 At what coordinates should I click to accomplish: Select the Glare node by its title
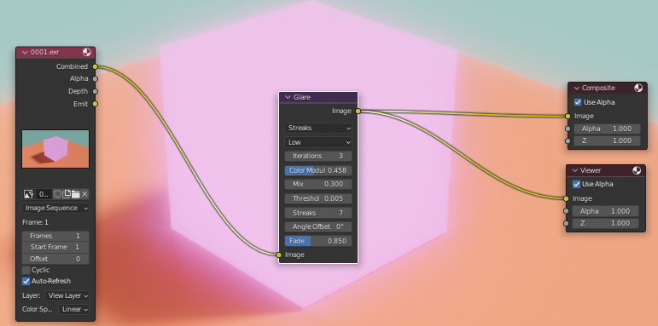pyautogui.click(x=302, y=97)
